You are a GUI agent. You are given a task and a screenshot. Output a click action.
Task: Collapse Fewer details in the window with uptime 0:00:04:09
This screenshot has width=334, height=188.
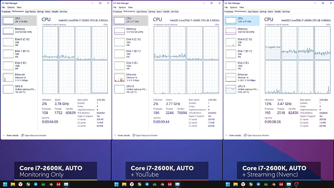click(11, 136)
